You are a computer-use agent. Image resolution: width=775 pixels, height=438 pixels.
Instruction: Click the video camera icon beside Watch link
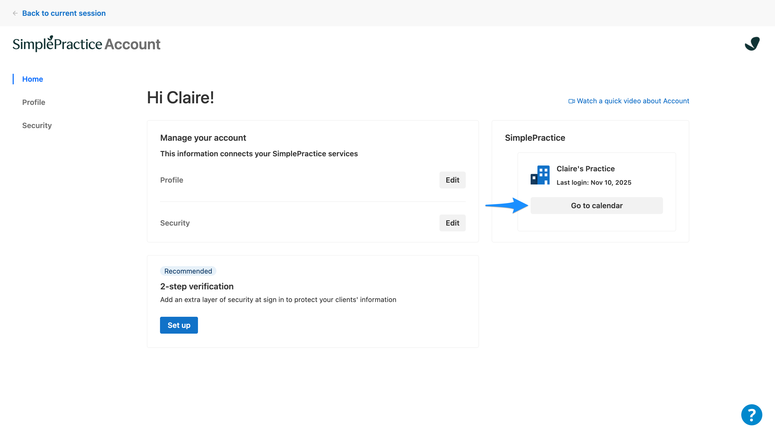(x=571, y=101)
